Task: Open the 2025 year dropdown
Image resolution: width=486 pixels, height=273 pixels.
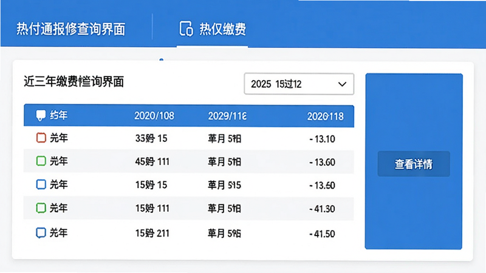Action: click(x=299, y=84)
